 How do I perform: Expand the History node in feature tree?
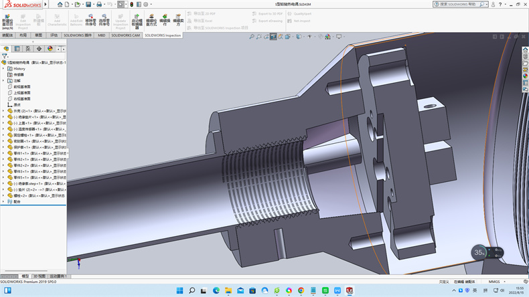[3, 68]
